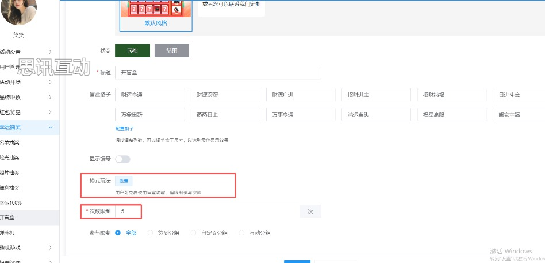This screenshot has width=545, height=263.
Task: Expand the 品牌形象 sidebar section
Action: (x=29, y=97)
